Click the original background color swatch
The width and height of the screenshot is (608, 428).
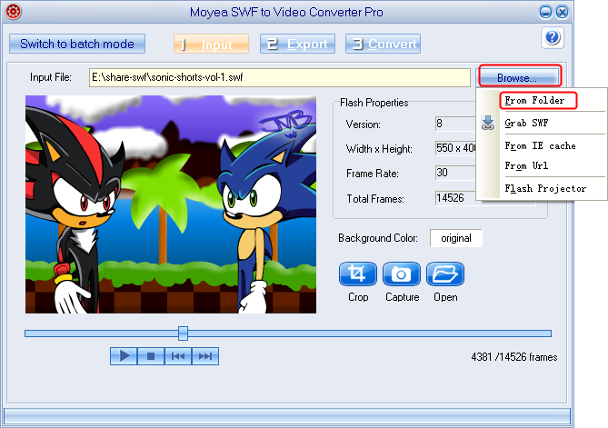tap(456, 238)
